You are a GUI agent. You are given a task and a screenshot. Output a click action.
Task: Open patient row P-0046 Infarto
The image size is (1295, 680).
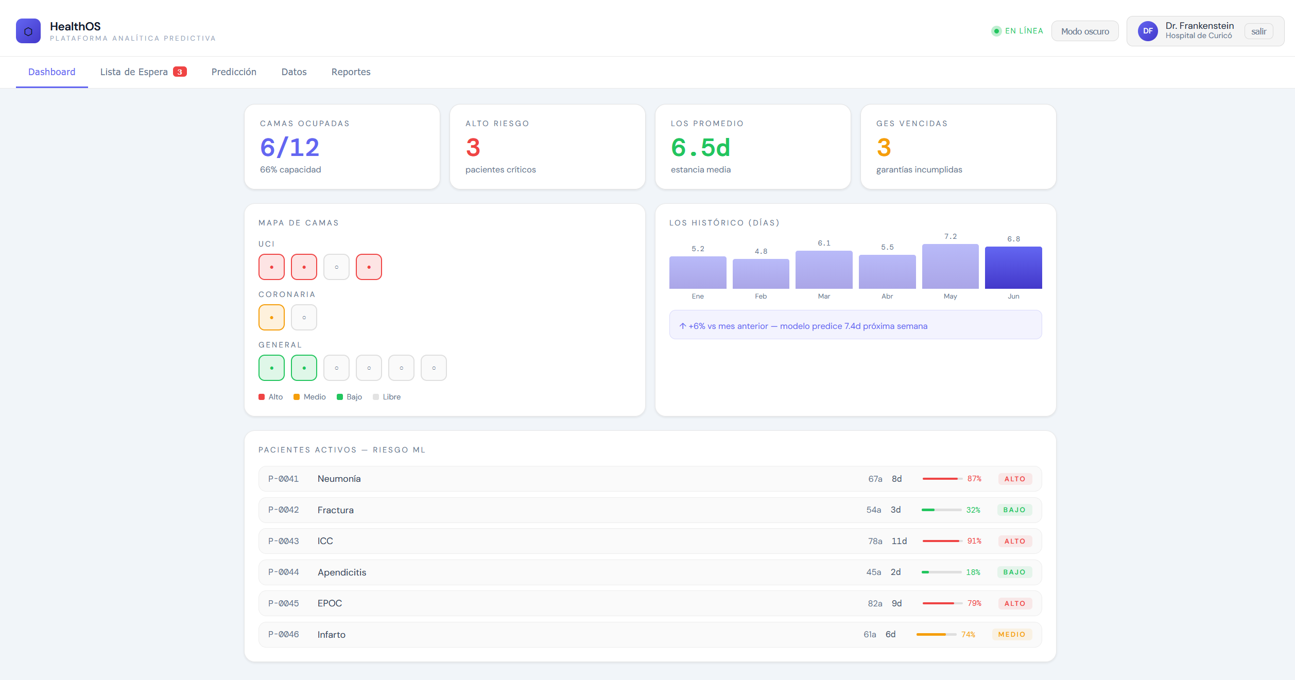650,634
